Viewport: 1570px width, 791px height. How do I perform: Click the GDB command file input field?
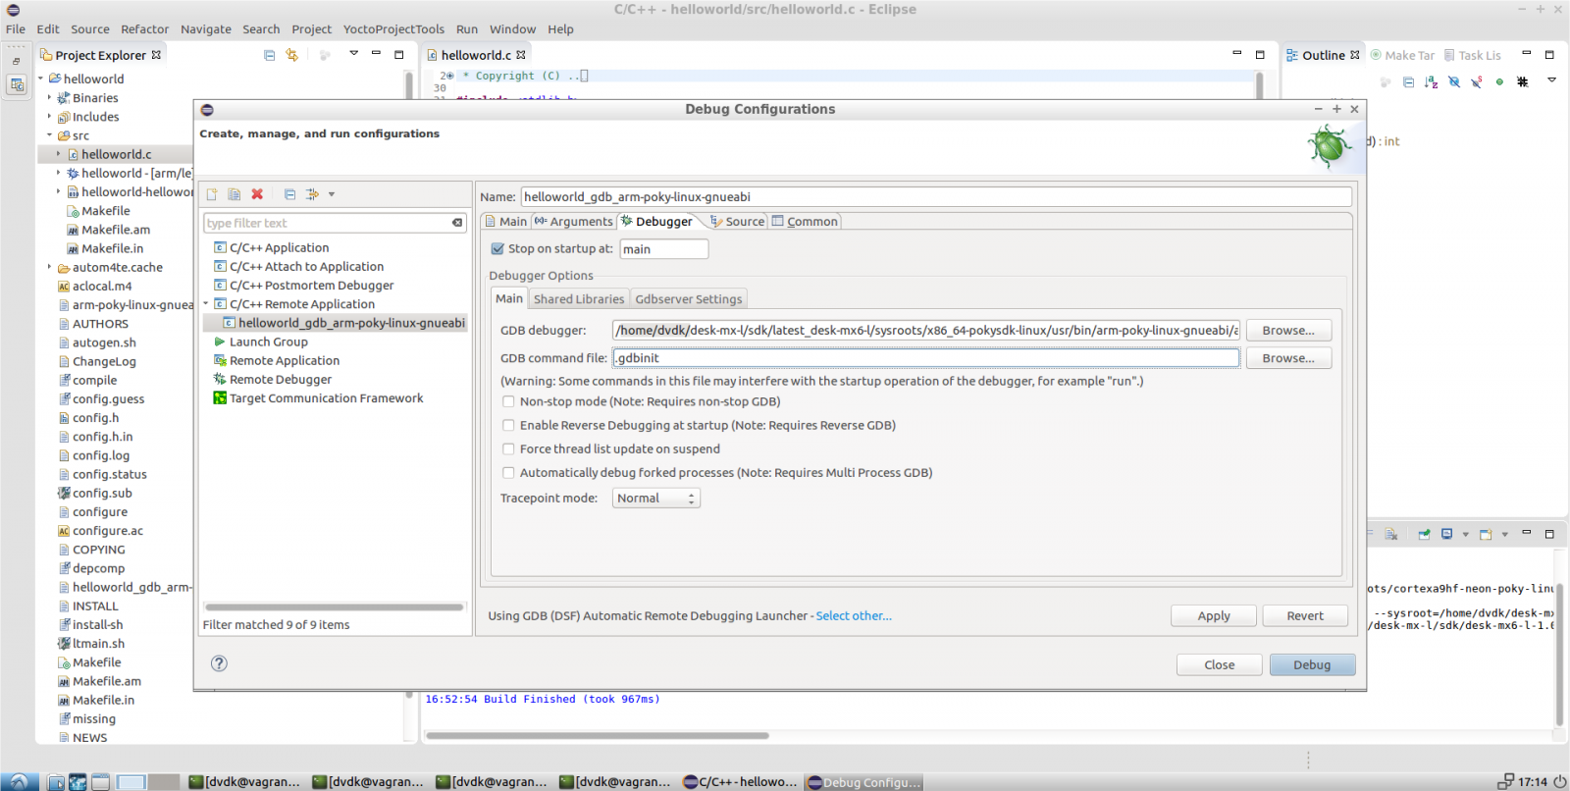point(924,358)
